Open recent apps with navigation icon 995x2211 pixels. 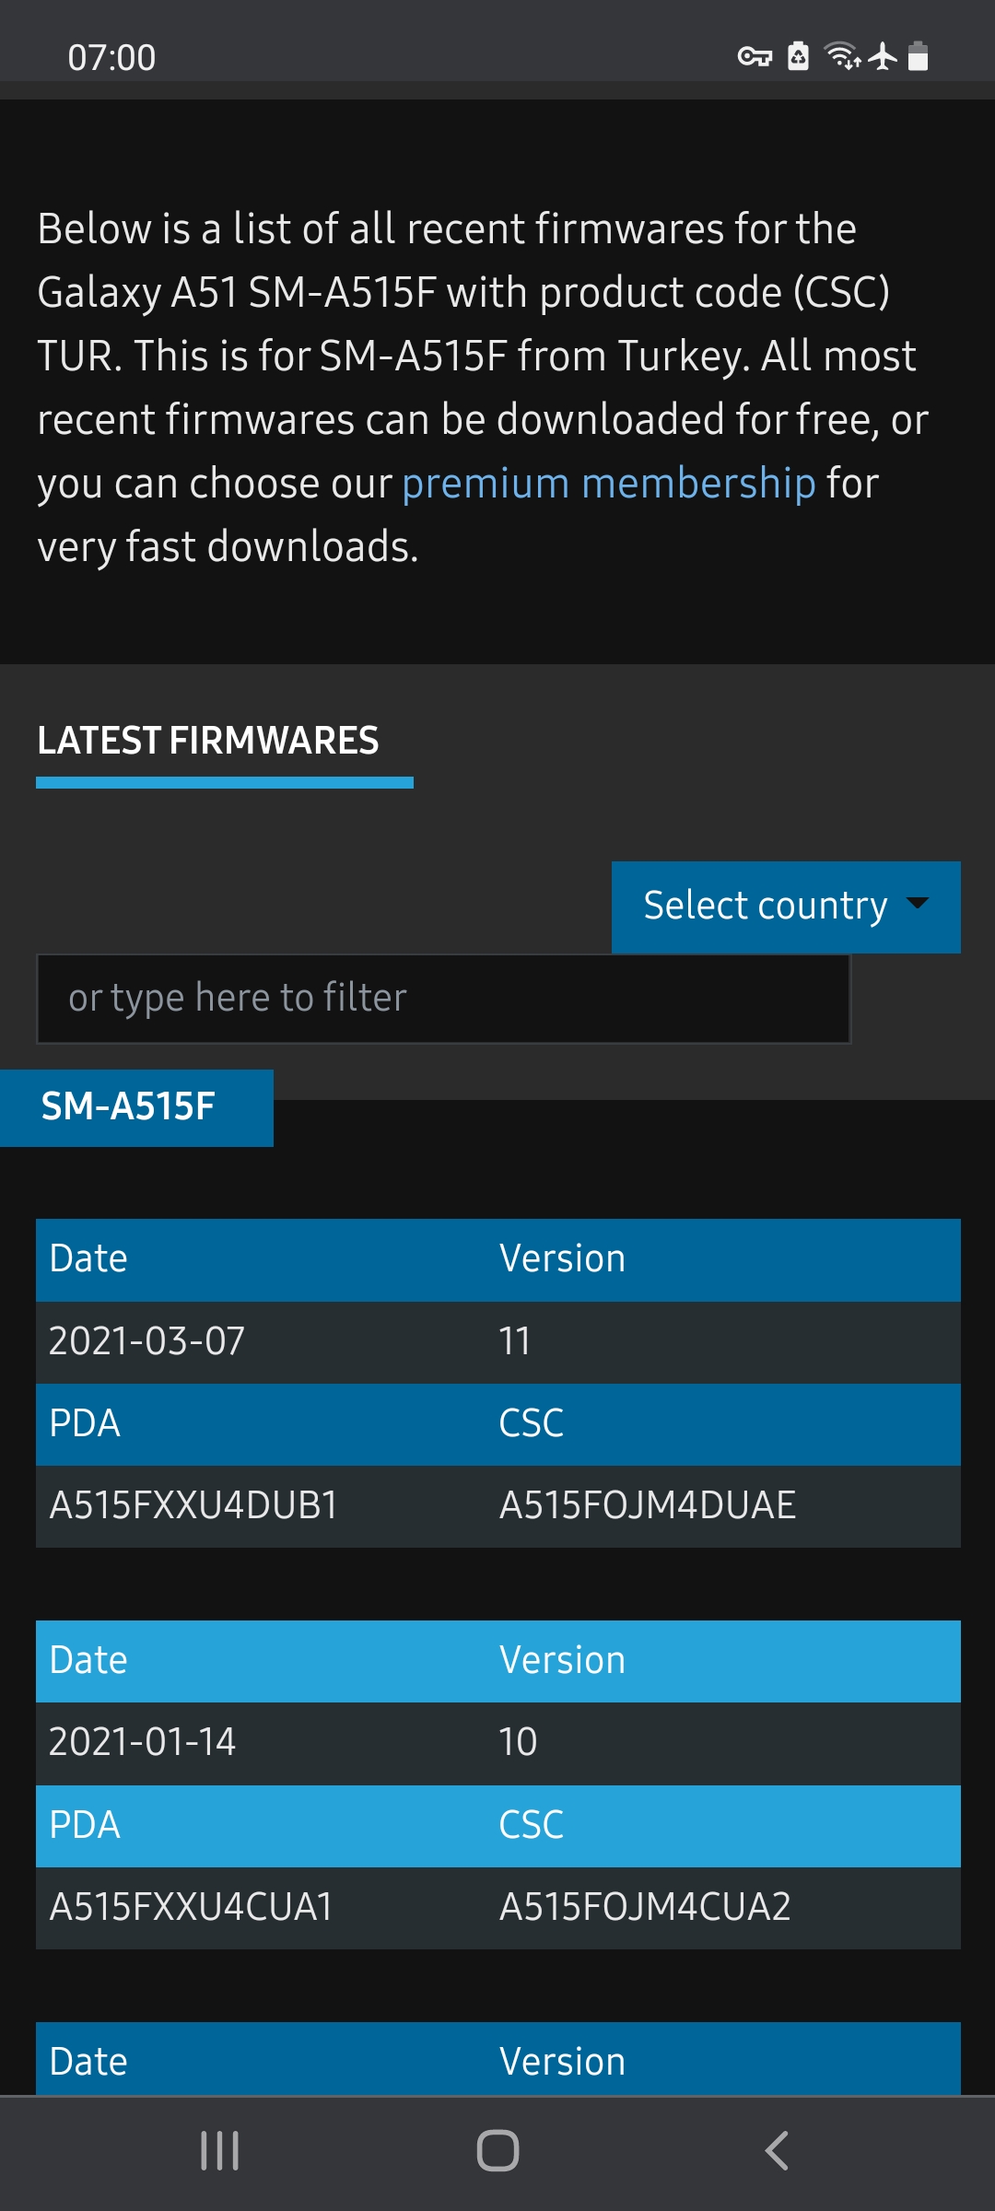click(x=220, y=2151)
